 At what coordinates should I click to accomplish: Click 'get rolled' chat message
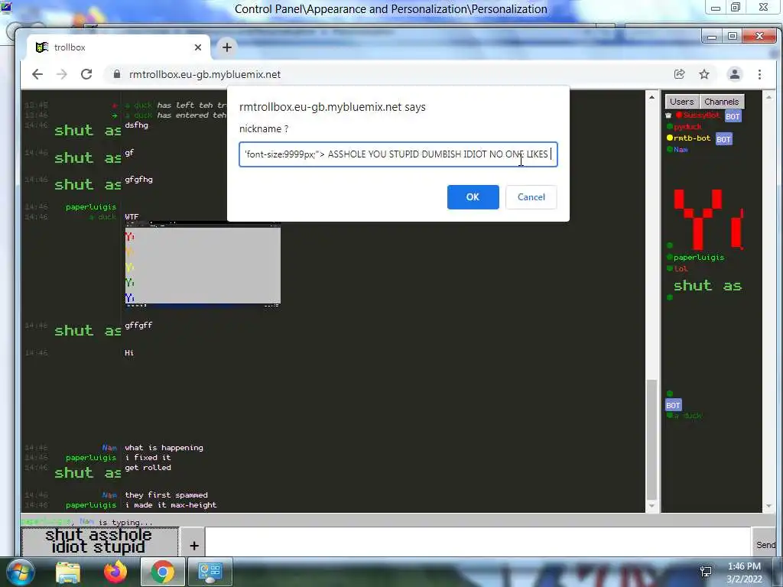(148, 468)
